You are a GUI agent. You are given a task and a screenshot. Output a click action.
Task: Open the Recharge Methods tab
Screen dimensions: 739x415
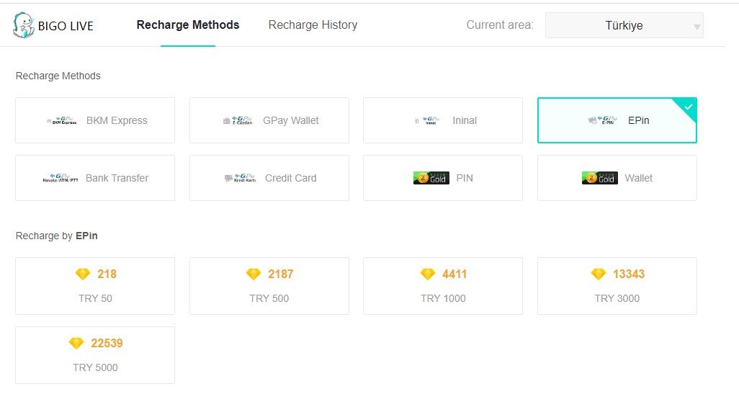[x=188, y=25]
